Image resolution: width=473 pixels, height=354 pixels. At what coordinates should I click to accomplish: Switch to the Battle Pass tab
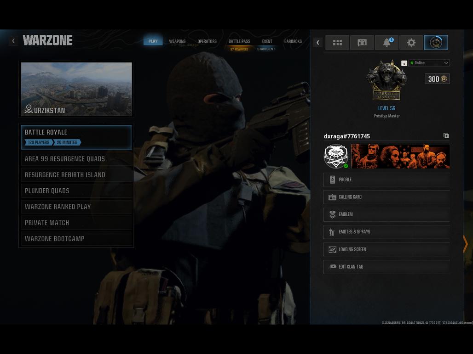click(x=239, y=41)
